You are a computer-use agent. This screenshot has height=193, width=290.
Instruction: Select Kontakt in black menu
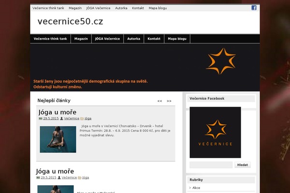154,39
